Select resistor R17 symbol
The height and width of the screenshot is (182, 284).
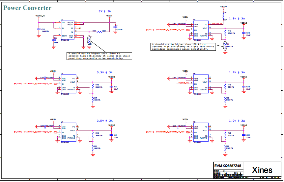(93, 100)
